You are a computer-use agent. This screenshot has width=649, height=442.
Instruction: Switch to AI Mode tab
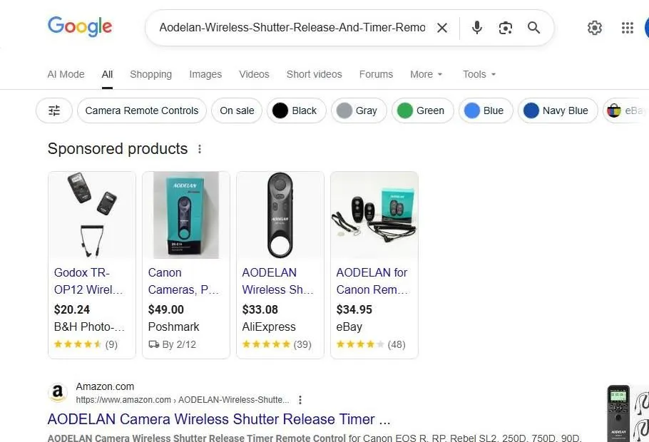[x=66, y=74]
